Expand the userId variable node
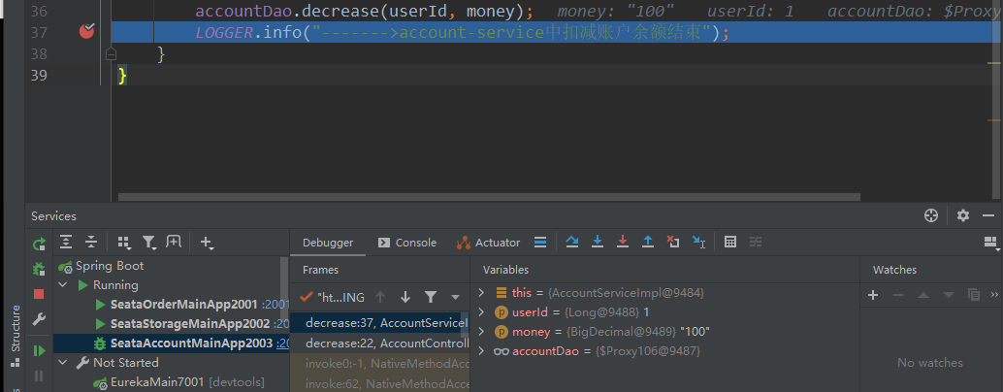The width and height of the screenshot is (1003, 392). coord(482,312)
